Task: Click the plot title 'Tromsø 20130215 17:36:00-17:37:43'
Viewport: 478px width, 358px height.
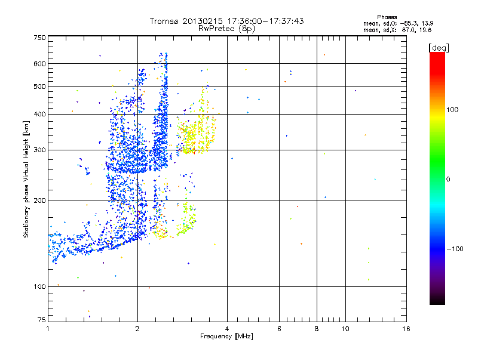Action: pyautogui.click(x=226, y=21)
